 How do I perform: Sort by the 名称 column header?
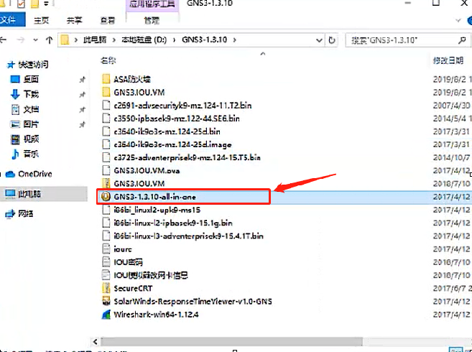coord(108,60)
